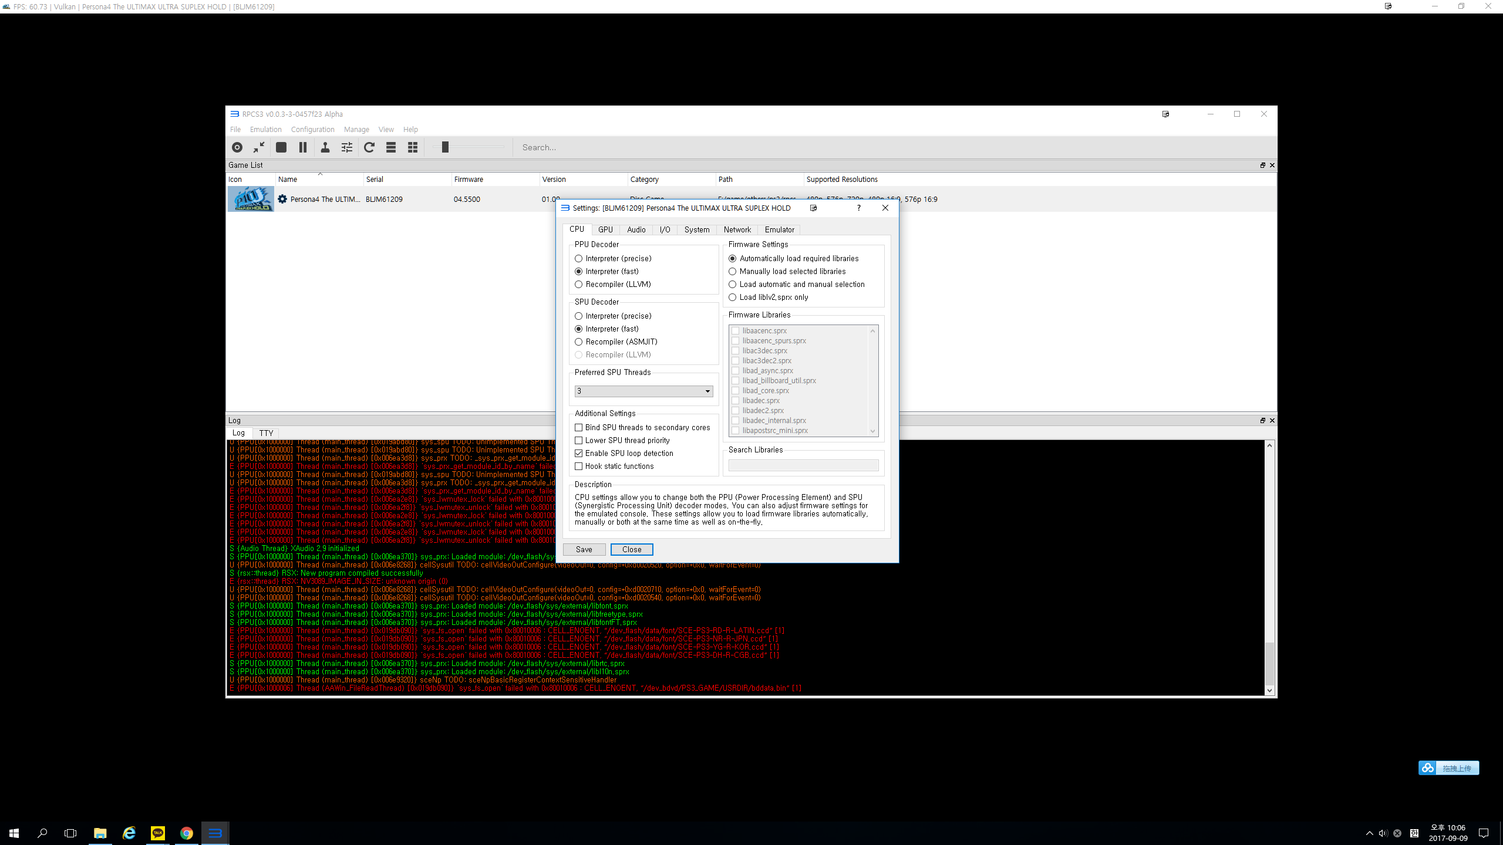Switch game list to grid view

413,147
